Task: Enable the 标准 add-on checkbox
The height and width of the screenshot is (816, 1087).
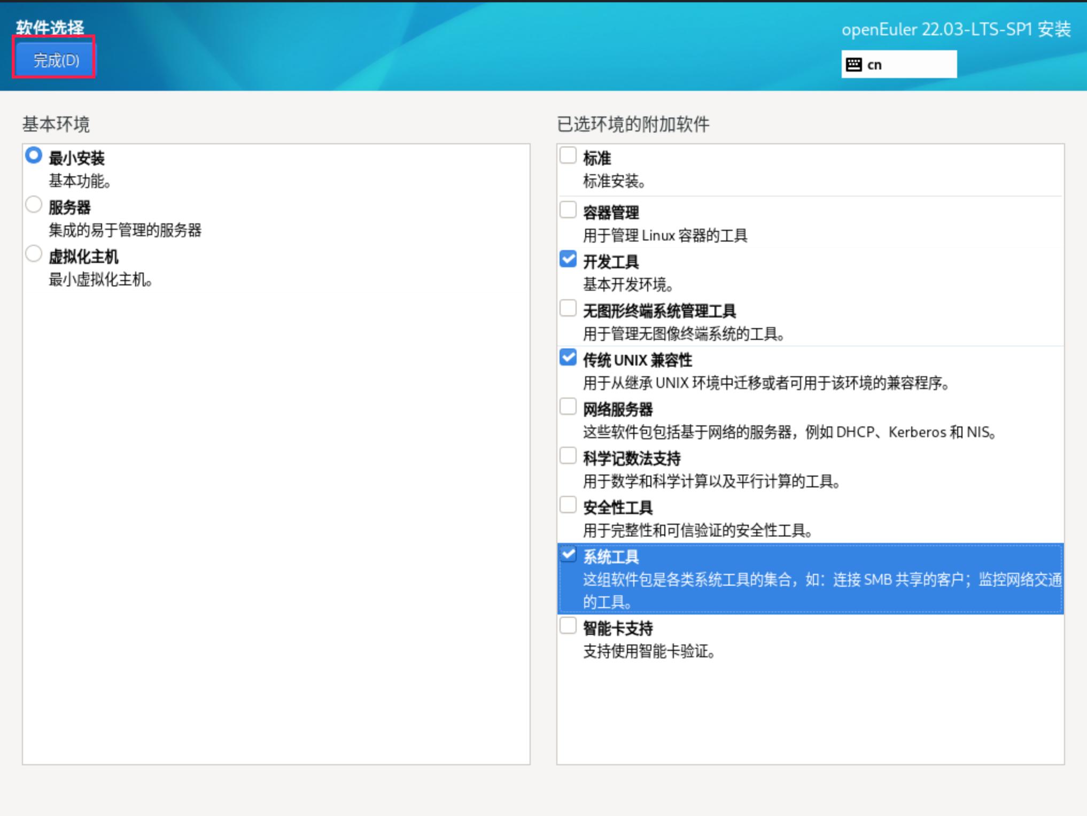Action: click(568, 156)
